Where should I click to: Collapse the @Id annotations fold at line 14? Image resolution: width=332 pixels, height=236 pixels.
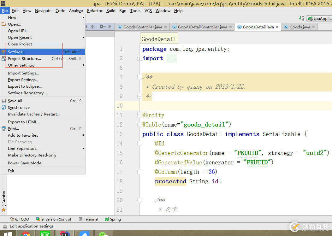[139, 144]
